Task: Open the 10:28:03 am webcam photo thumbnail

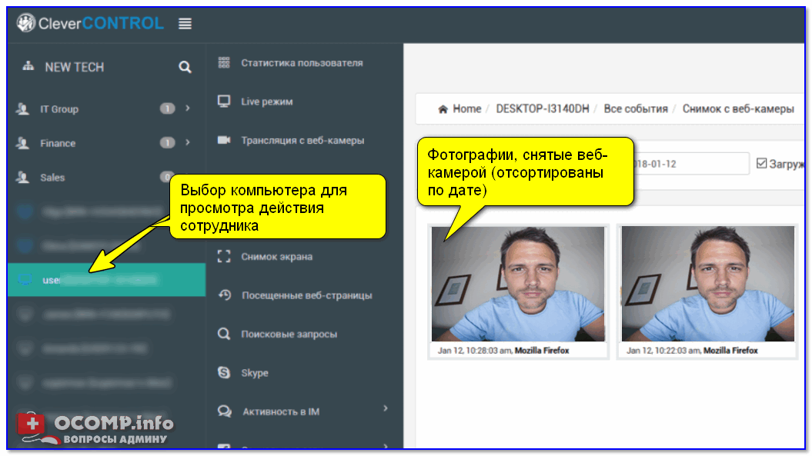Action: [x=518, y=284]
